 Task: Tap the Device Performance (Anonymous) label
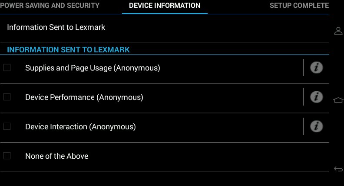[84, 97]
